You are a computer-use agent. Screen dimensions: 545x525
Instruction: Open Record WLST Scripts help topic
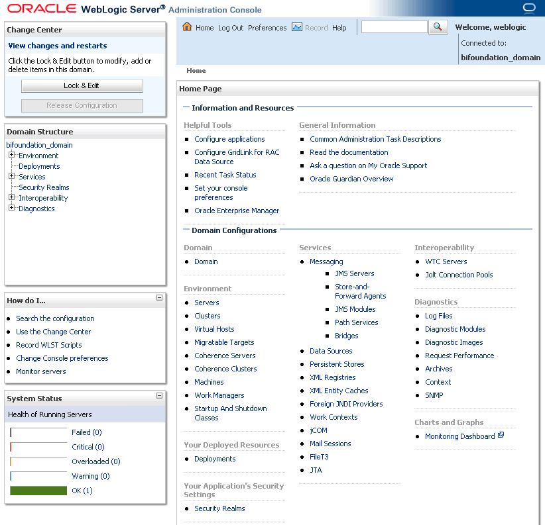49,345
